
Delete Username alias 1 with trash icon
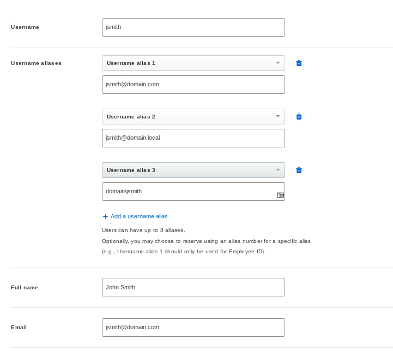pos(299,63)
